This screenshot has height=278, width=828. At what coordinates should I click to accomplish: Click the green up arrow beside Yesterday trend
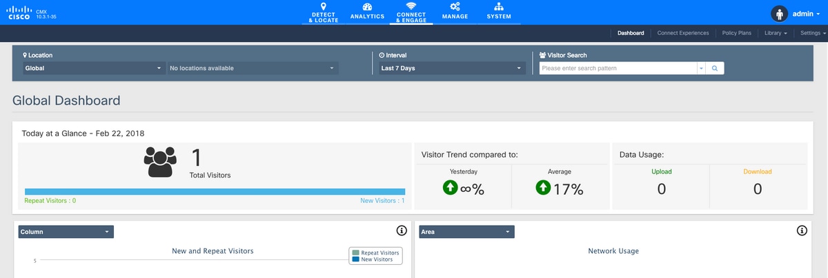(449, 188)
